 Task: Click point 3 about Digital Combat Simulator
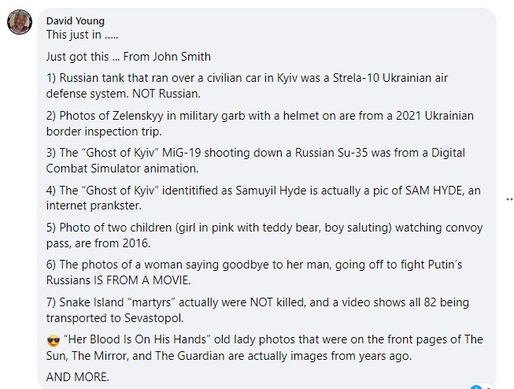(x=255, y=161)
